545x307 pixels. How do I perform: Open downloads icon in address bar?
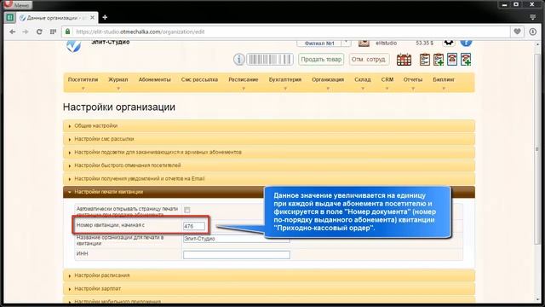[532, 32]
